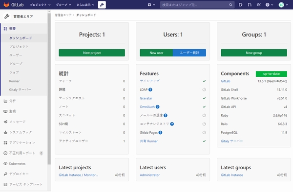Click the システムフック anchor icon in sidebar
Image resolution: width=293 pixels, height=192 pixels.
(5, 132)
